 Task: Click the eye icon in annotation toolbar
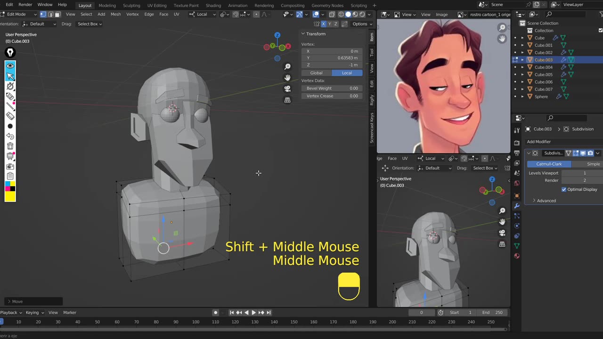pos(10,66)
